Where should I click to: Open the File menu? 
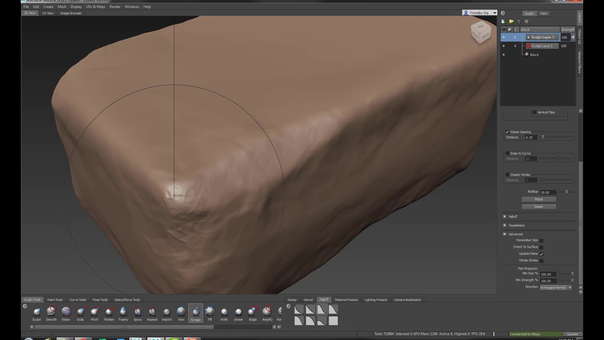26,7
